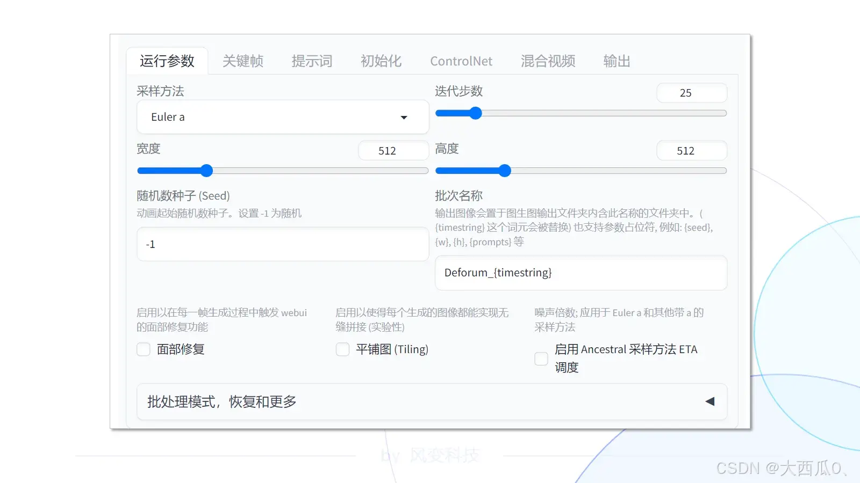
Task: Click the 高度 slider handle
Action: [504, 171]
